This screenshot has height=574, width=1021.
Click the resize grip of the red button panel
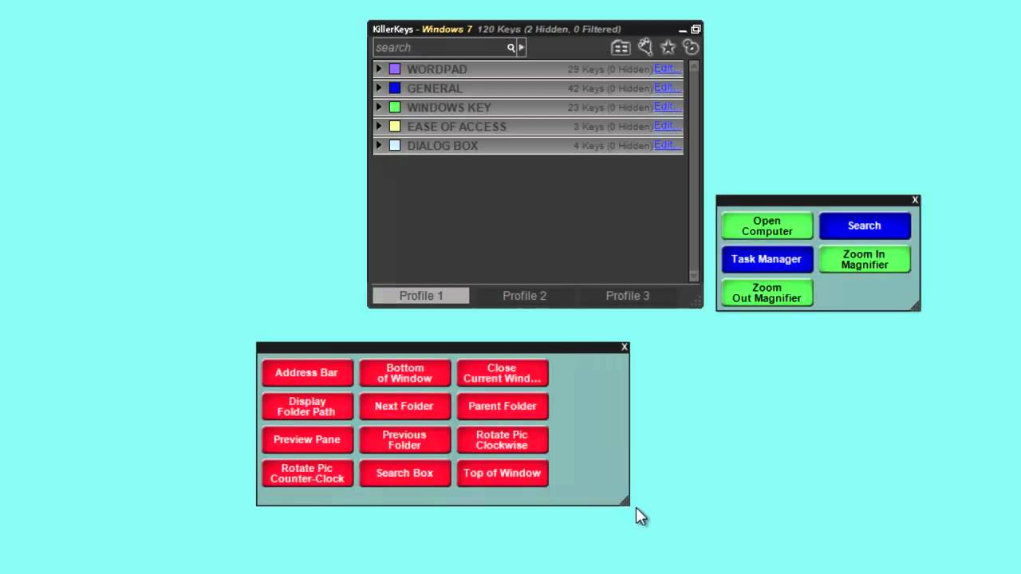(624, 500)
